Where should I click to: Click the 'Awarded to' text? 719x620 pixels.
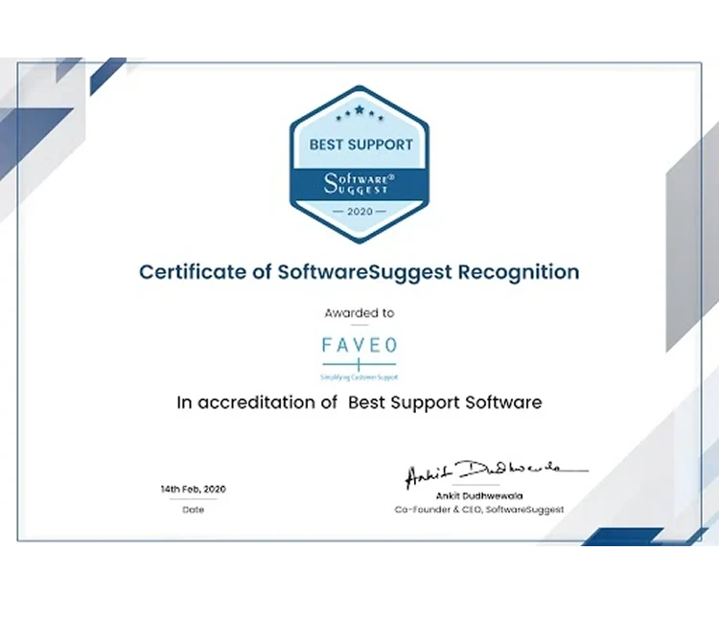pos(359,313)
